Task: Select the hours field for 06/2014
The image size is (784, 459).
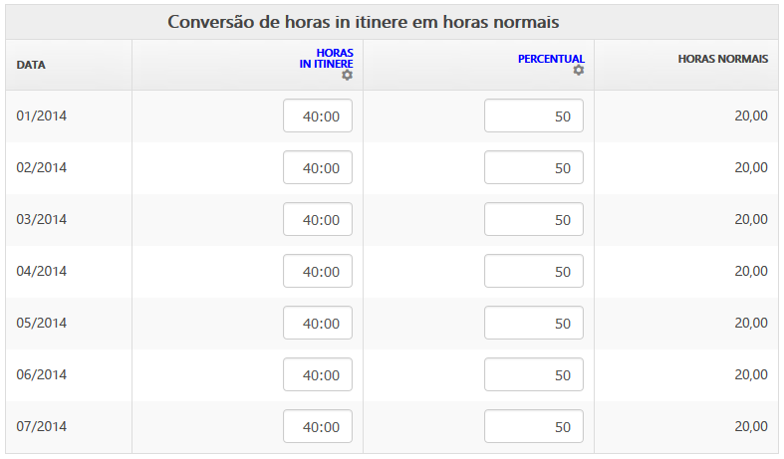Action: [x=318, y=374]
